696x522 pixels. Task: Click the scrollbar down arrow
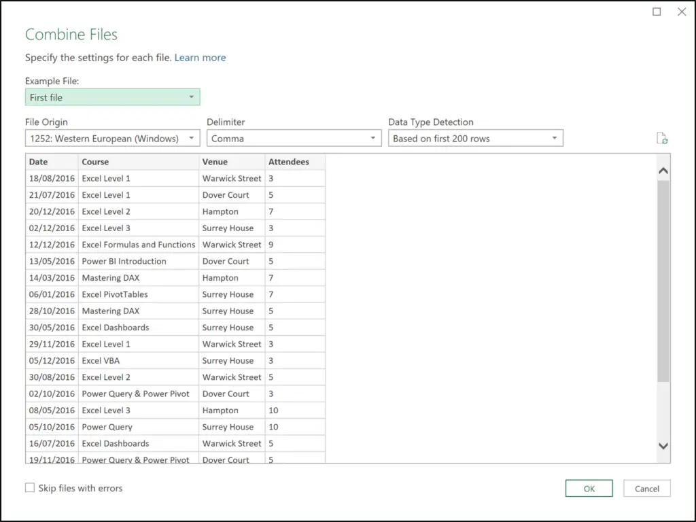663,446
